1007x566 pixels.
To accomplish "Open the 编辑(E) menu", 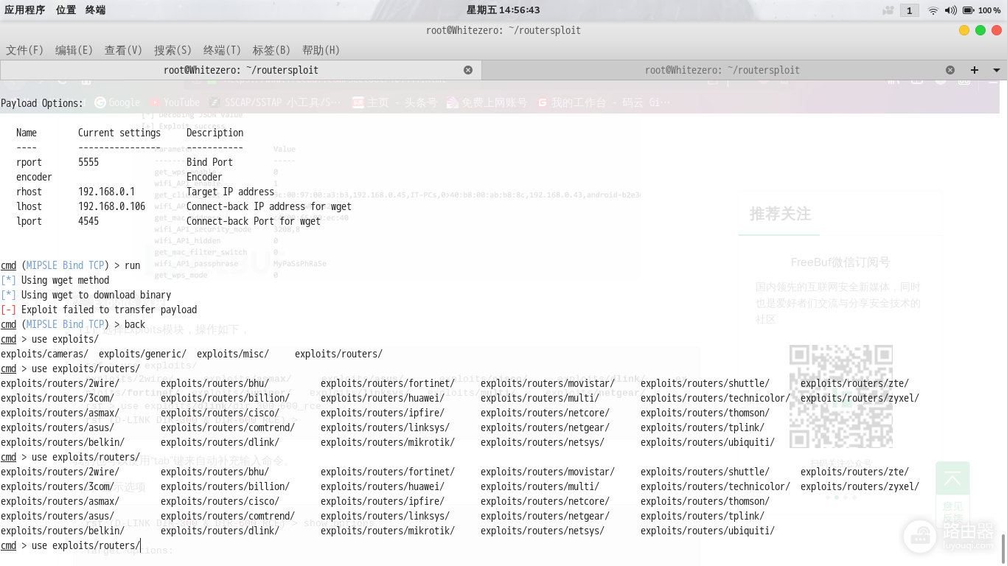I will tap(74, 50).
